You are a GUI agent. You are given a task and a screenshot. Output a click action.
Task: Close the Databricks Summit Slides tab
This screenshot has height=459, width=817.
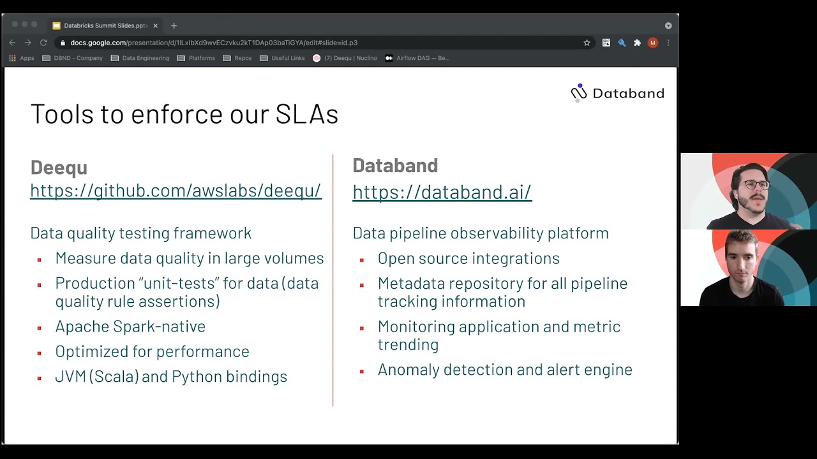(155, 25)
